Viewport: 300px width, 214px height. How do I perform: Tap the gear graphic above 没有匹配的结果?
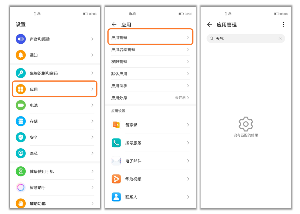[x=245, y=124]
